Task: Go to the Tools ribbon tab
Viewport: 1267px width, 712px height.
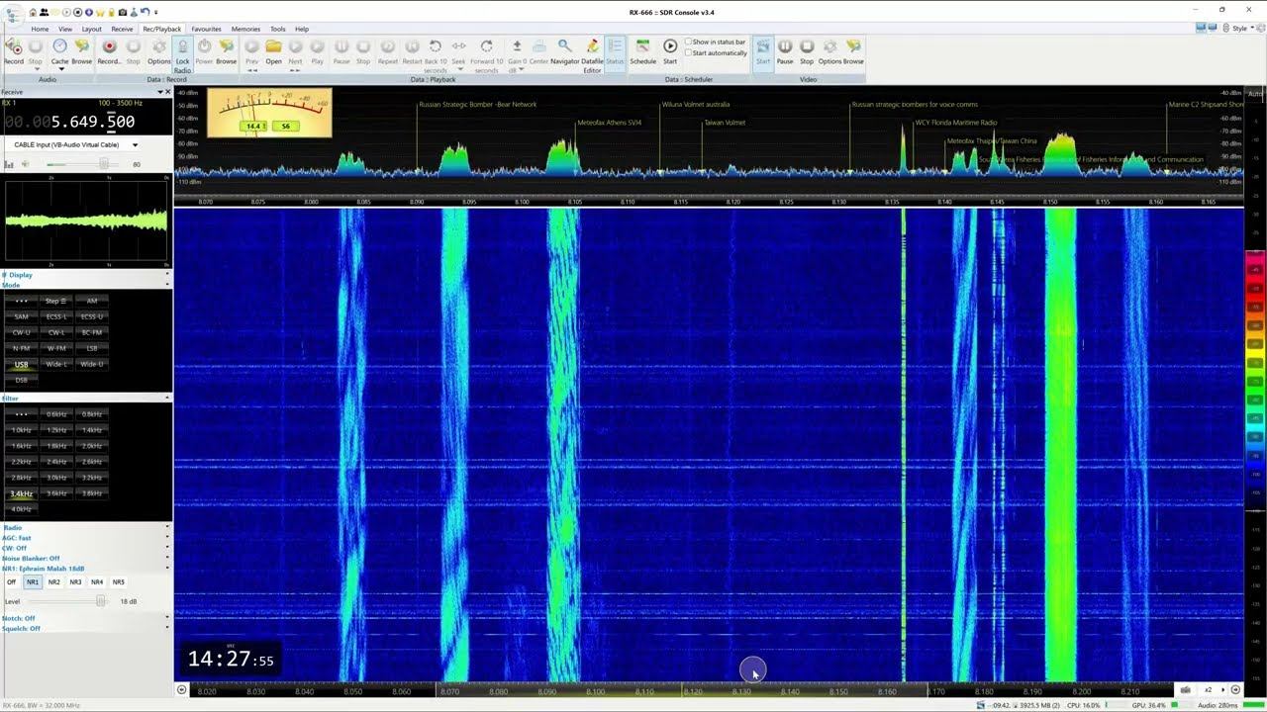Action: click(x=278, y=29)
